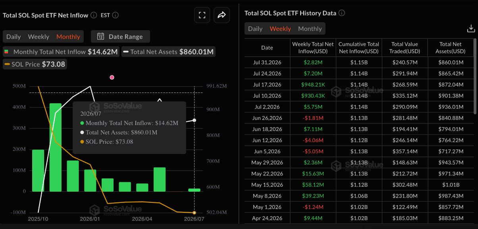The width and height of the screenshot is (478, 229).
Task: Click the $39.23M weekly inflow value
Action: point(313,196)
